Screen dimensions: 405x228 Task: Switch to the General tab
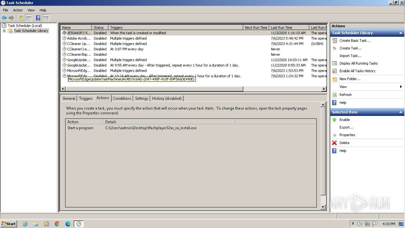click(x=69, y=98)
